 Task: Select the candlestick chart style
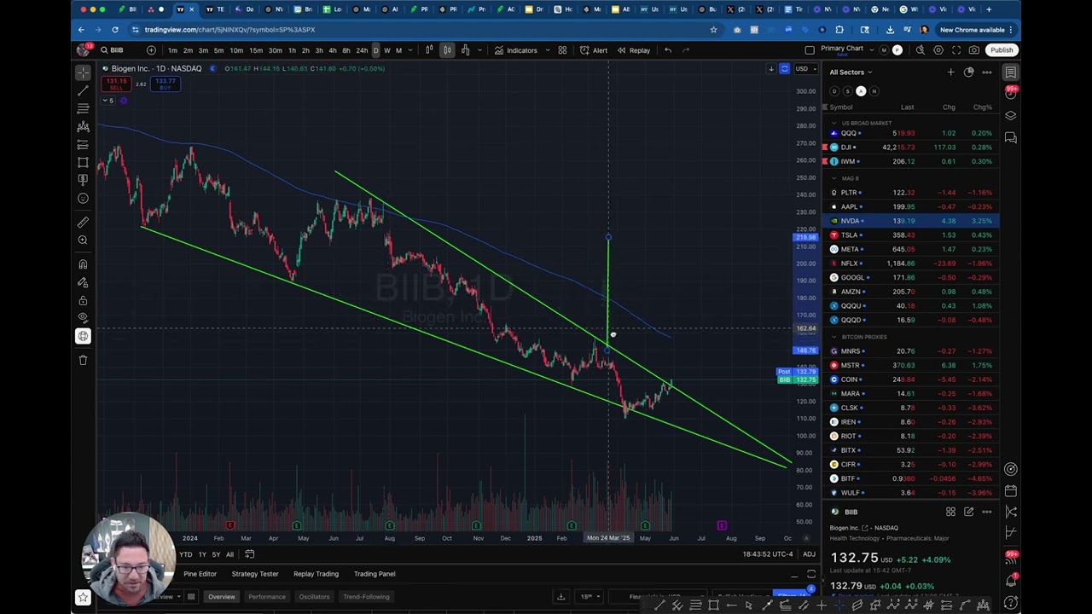(x=446, y=50)
